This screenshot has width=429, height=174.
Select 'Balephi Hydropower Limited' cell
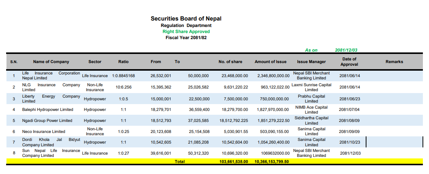point(48,110)
